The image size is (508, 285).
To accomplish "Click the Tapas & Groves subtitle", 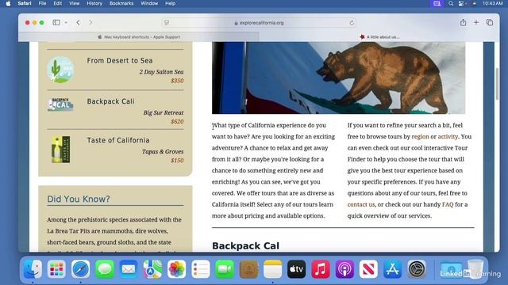I will [163, 151].
